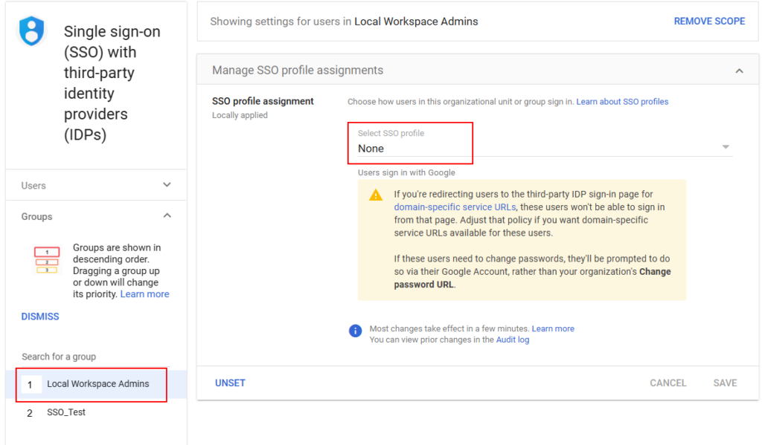762x445 pixels.
Task: Open domain-specific service URLs link
Action: click(454, 207)
